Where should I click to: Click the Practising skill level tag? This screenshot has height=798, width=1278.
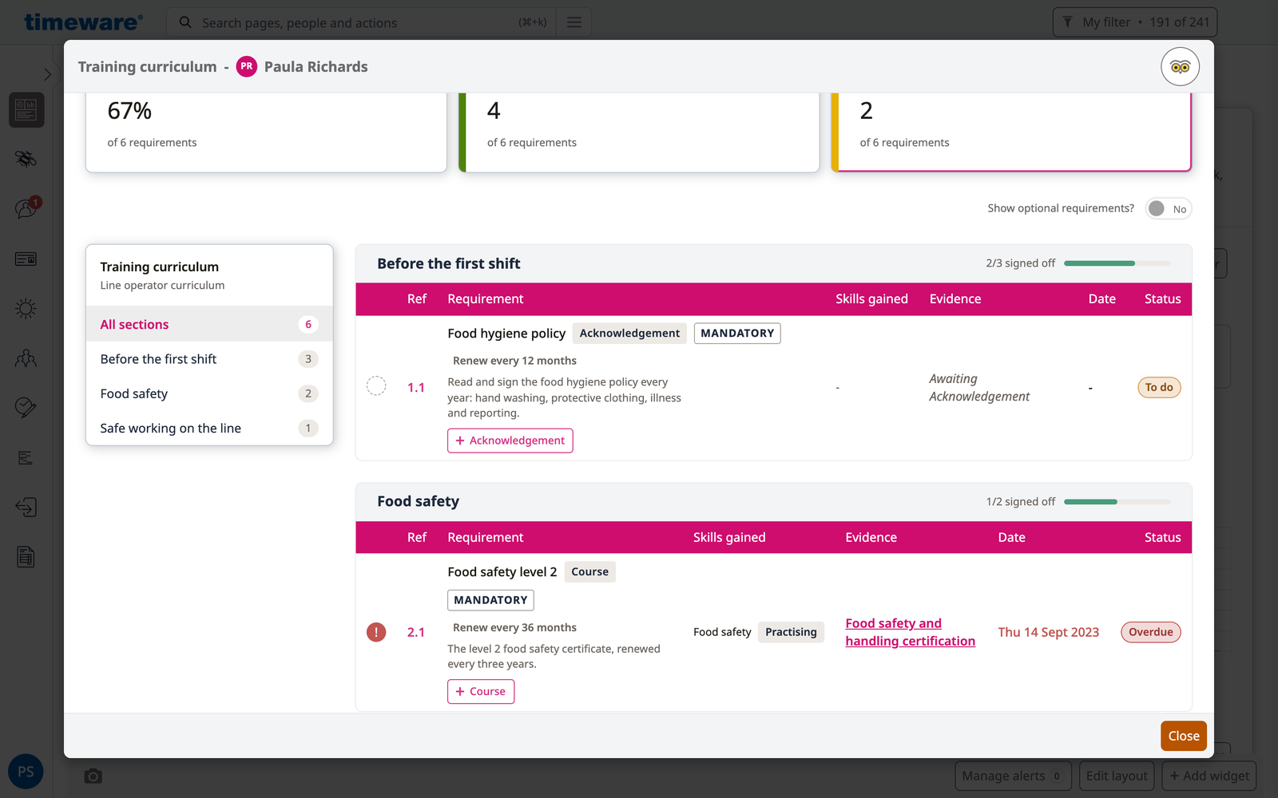click(791, 632)
